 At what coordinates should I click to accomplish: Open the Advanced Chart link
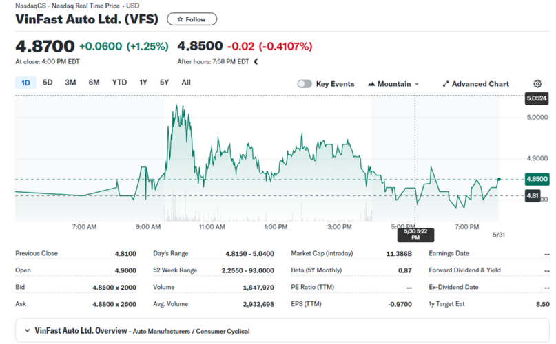(x=480, y=84)
